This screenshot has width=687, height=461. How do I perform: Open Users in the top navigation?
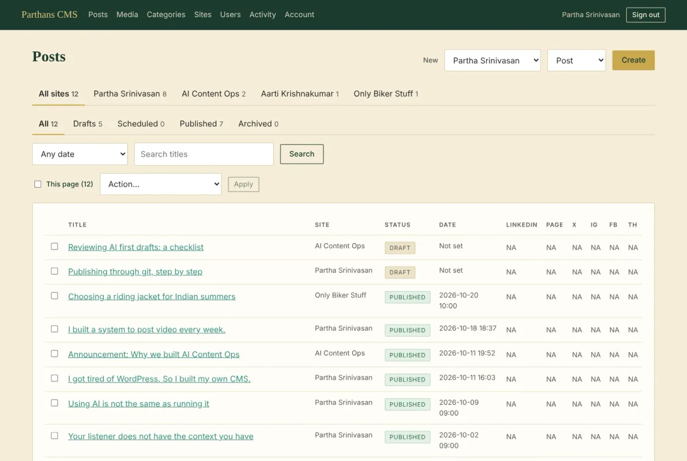pos(230,14)
